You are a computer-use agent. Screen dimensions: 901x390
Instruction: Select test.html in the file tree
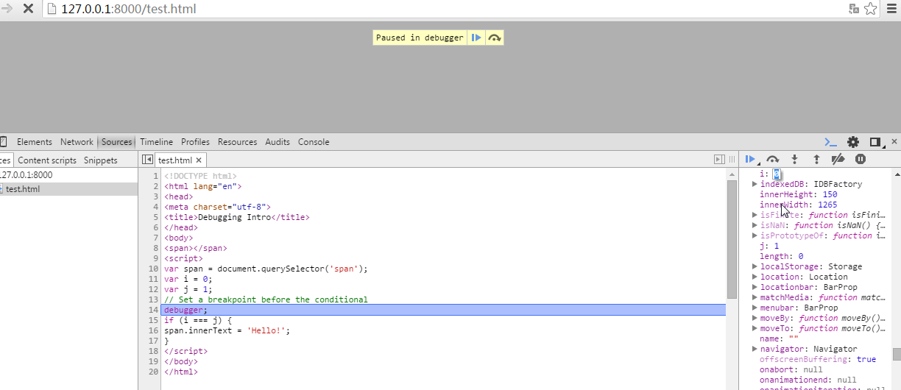[x=68, y=189]
